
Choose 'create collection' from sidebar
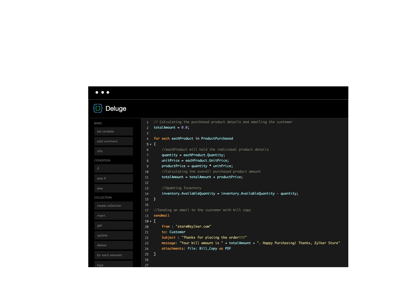click(x=113, y=206)
